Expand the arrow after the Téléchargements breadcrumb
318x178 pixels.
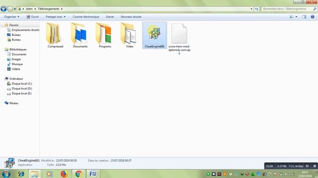pyautogui.click(x=62, y=9)
